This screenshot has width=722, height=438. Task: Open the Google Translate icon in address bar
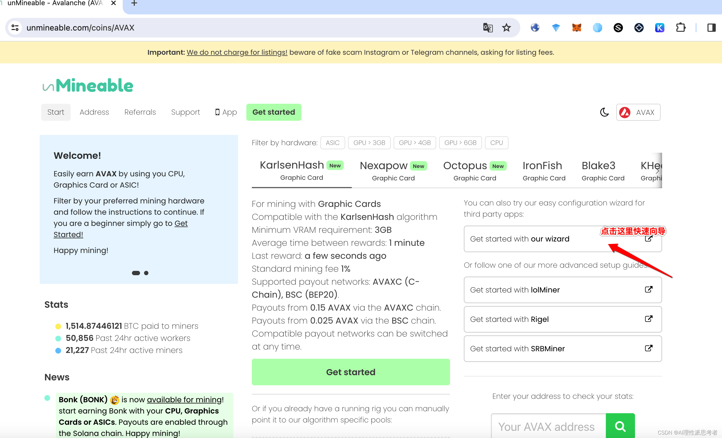point(487,28)
